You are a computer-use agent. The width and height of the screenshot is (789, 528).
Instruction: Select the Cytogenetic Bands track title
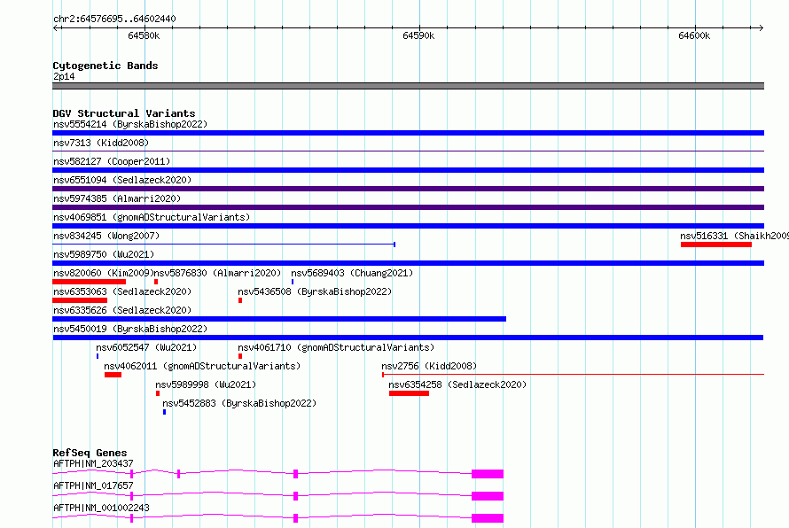coord(105,66)
